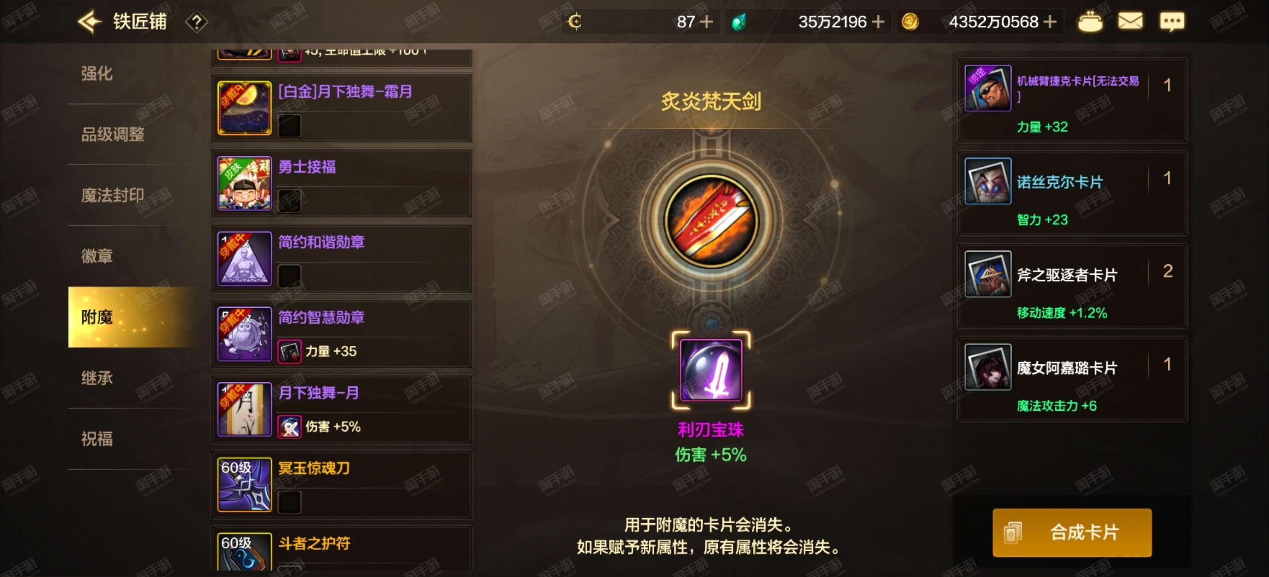The height and width of the screenshot is (577, 1269).
Task: Open the chat speech bubble icon
Action: pos(1172,22)
